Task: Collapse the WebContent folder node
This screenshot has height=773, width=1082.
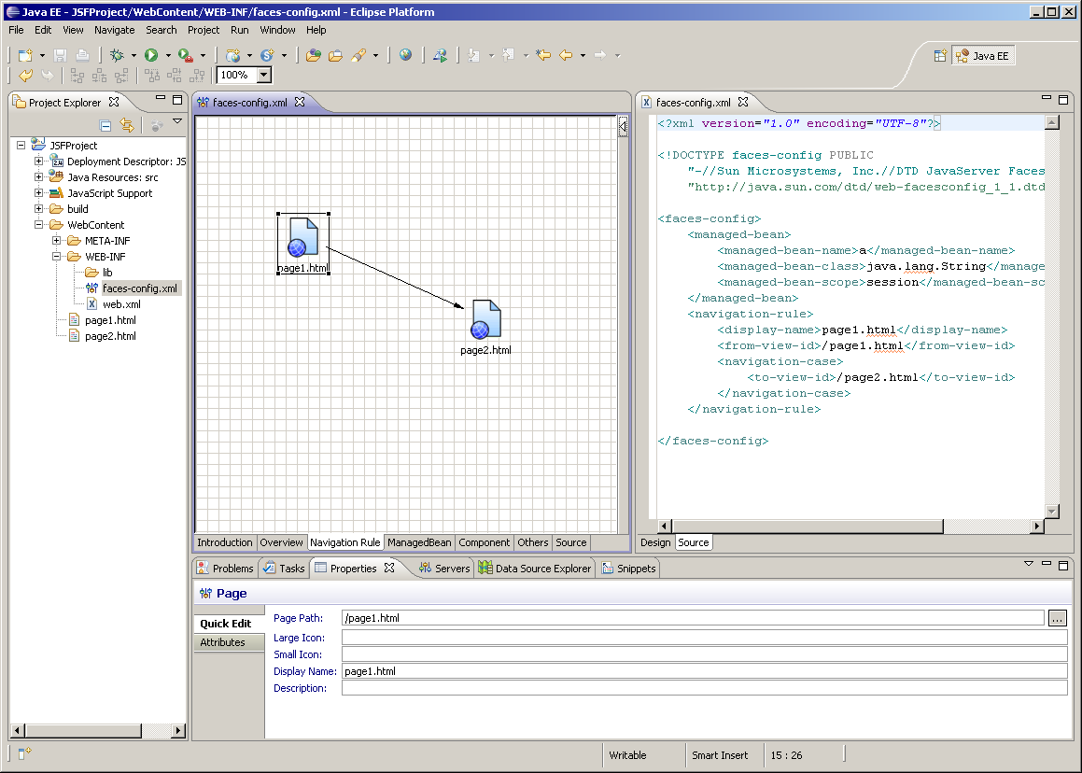Action: click(x=39, y=225)
